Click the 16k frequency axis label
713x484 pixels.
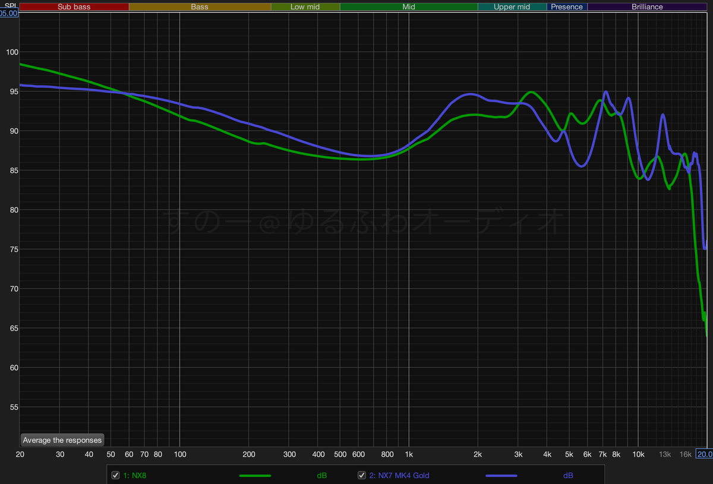coord(686,454)
